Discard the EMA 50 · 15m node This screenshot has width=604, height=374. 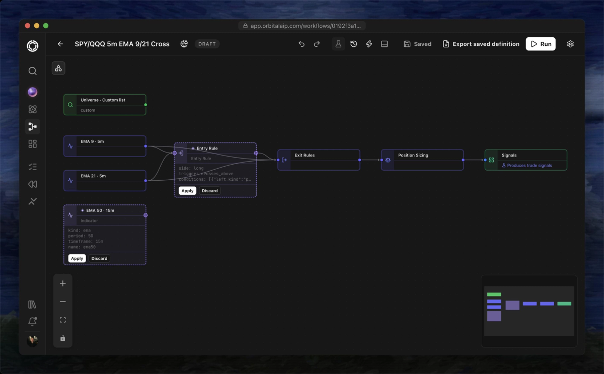click(x=99, y=258)
